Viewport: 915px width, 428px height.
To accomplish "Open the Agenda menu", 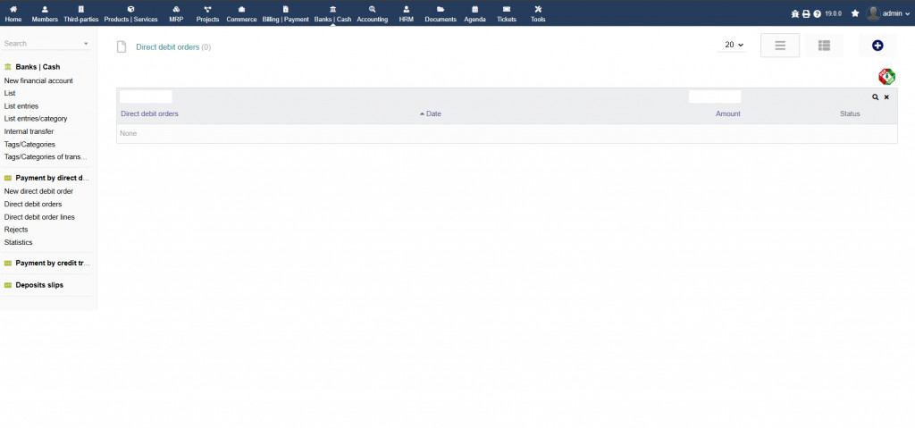I will coord(475,14).
